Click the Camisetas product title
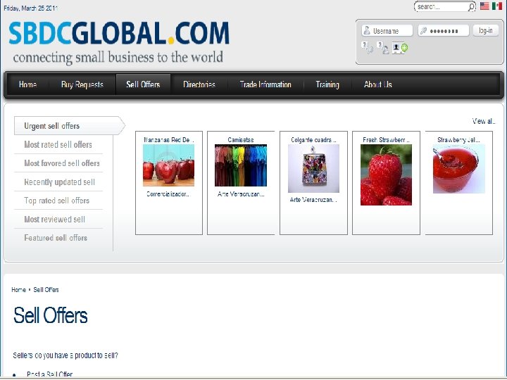This screenshot has height=380, width=507. 241,139
